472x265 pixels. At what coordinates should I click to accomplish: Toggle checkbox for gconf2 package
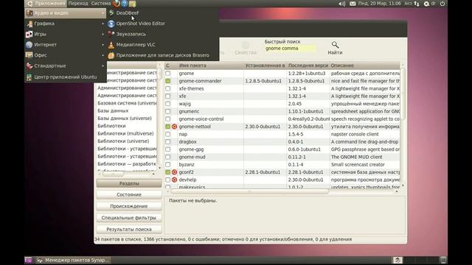[x=168, y=172]
